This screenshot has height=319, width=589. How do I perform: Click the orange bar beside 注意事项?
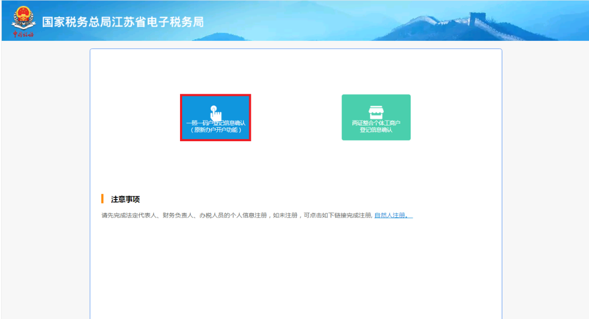(103, 199)
